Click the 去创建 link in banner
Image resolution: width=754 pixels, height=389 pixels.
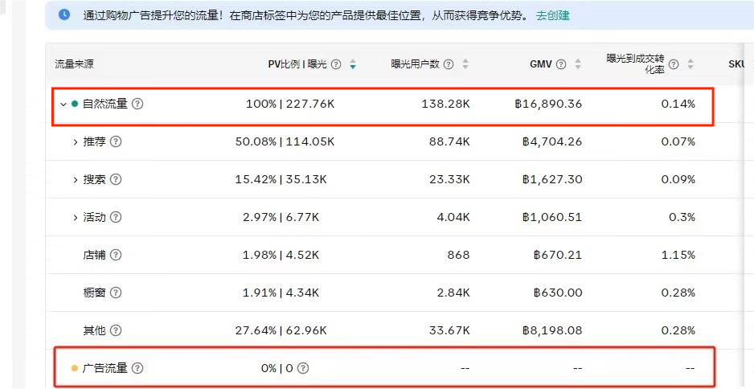point(553,15)
